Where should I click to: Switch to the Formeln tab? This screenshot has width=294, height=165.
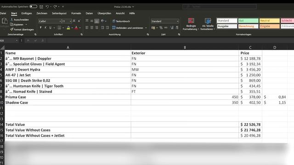[x=76, y=13]
